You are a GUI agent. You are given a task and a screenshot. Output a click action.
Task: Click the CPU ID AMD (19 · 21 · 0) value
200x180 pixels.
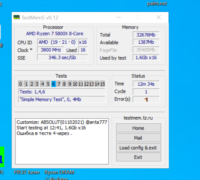point(57,42)
